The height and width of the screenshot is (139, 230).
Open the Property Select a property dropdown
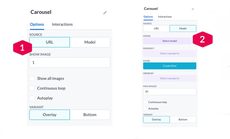tap(170, 53)
